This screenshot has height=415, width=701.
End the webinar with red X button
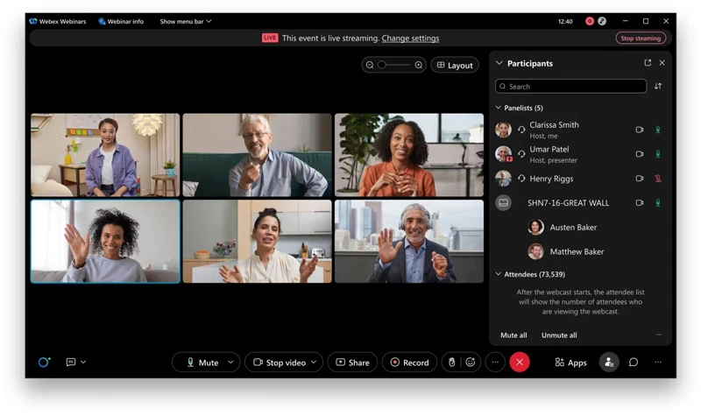point(520,362)
